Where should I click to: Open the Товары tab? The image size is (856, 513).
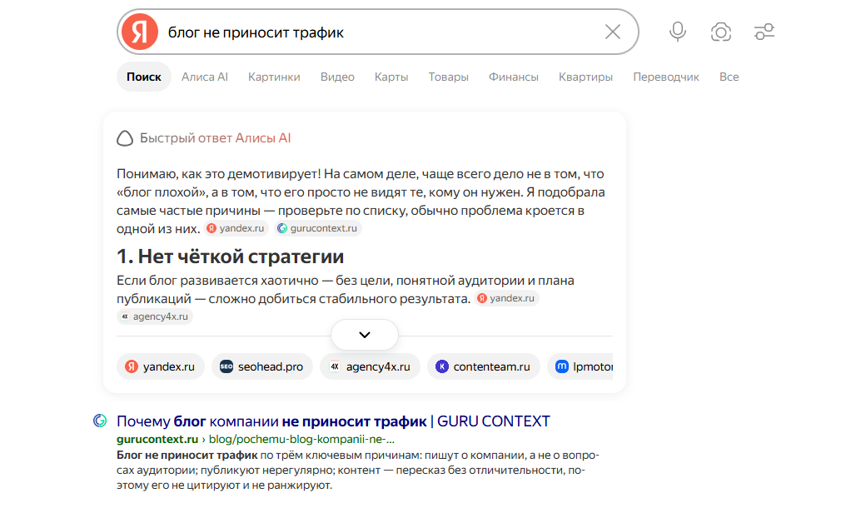[448, 77]
